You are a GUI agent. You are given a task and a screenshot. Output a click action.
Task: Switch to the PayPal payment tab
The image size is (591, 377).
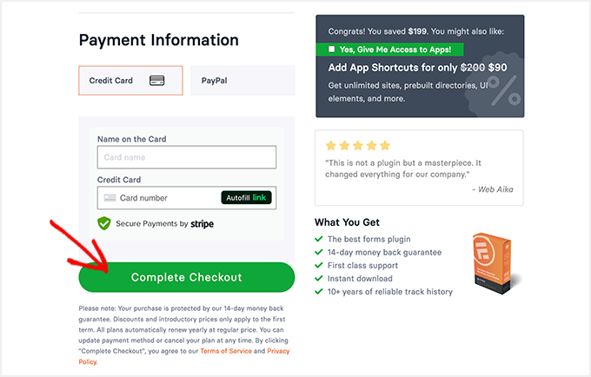point(242,81)
